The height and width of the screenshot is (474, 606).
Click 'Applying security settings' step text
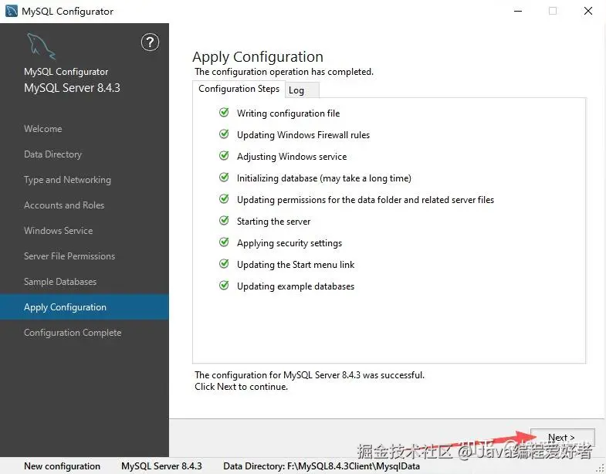point(289,243)
